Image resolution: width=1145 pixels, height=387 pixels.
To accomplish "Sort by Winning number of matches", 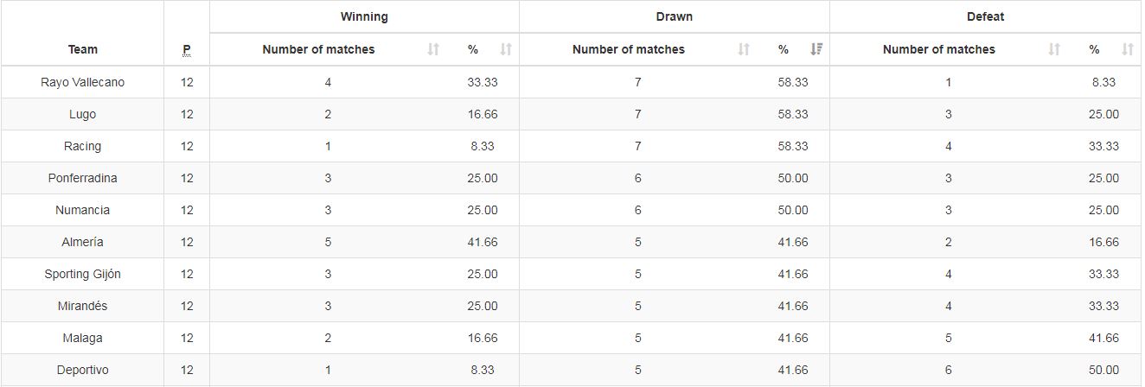I will (433, 49).
